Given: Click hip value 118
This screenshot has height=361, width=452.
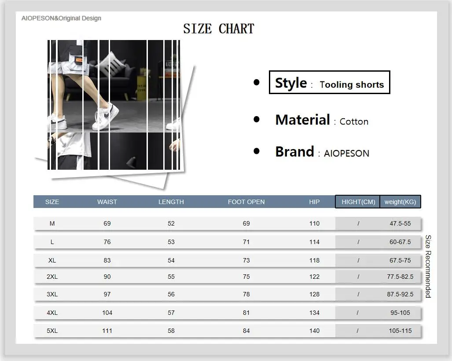Looking at the screenshot, I should coord(315,260).
